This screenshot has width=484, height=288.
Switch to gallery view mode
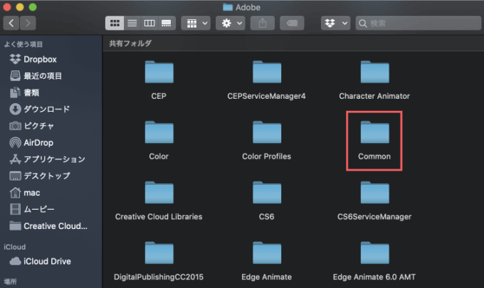click(167, 23)
